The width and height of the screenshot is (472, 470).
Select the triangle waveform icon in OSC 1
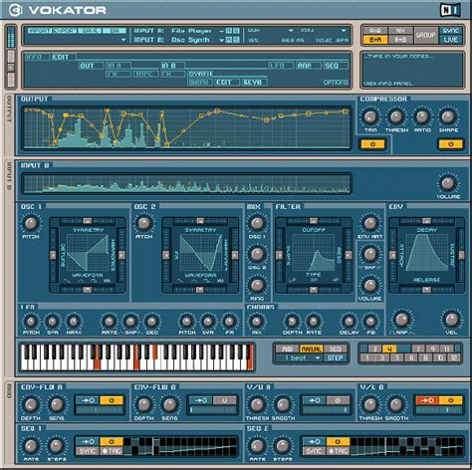pyautogui.click(x=81, y=281)
